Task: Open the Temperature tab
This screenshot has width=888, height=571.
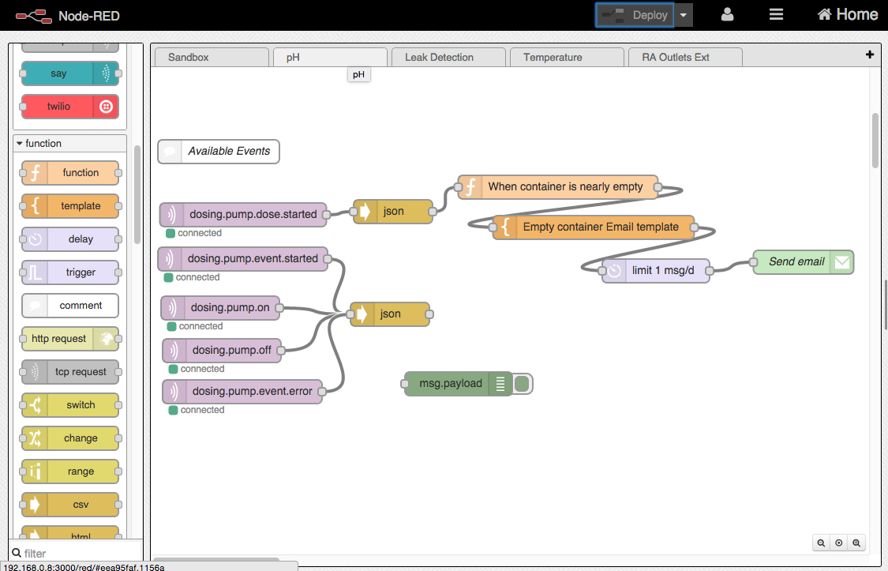Action: [567, 57]
